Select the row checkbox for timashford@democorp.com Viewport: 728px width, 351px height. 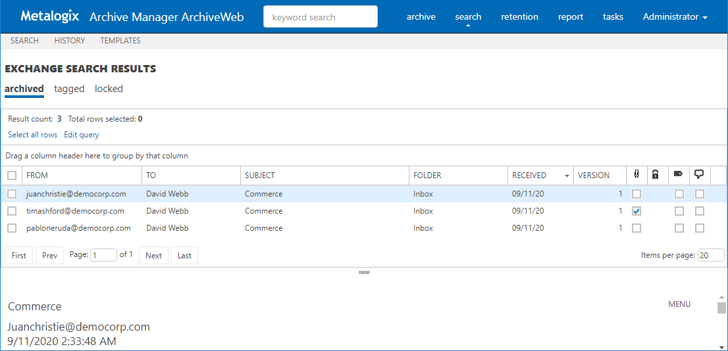pyautogui.click(x=12, y=211)
